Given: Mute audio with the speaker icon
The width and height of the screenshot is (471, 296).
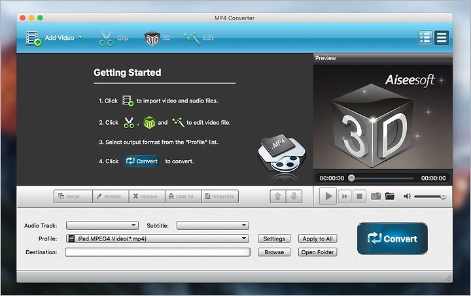Looking at the screenshot, I should tap(407, 197).
